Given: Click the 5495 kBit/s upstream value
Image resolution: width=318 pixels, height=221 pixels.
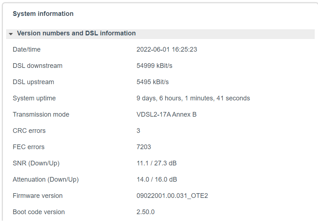Looking at the screenshot, I should click(x=152, y=82).
